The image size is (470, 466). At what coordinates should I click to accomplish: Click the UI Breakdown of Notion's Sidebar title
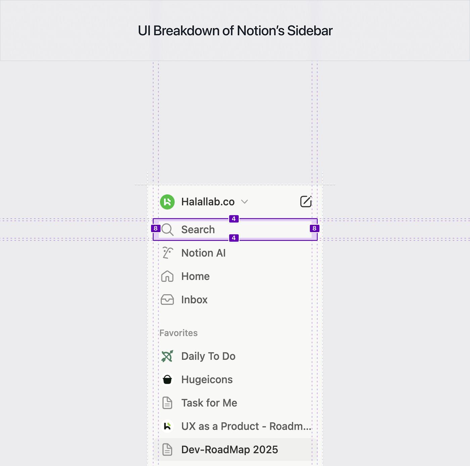[x=235, y=31]
